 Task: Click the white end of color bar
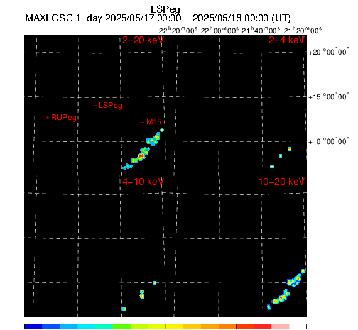click(x=298, y=327)
